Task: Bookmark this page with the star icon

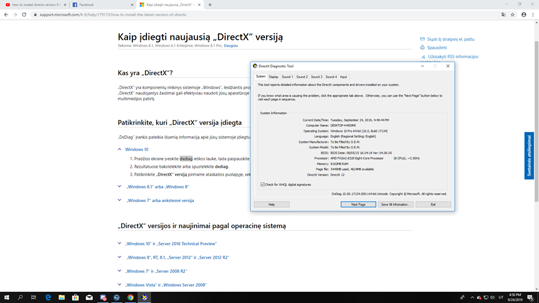Action: coord(513,15)
